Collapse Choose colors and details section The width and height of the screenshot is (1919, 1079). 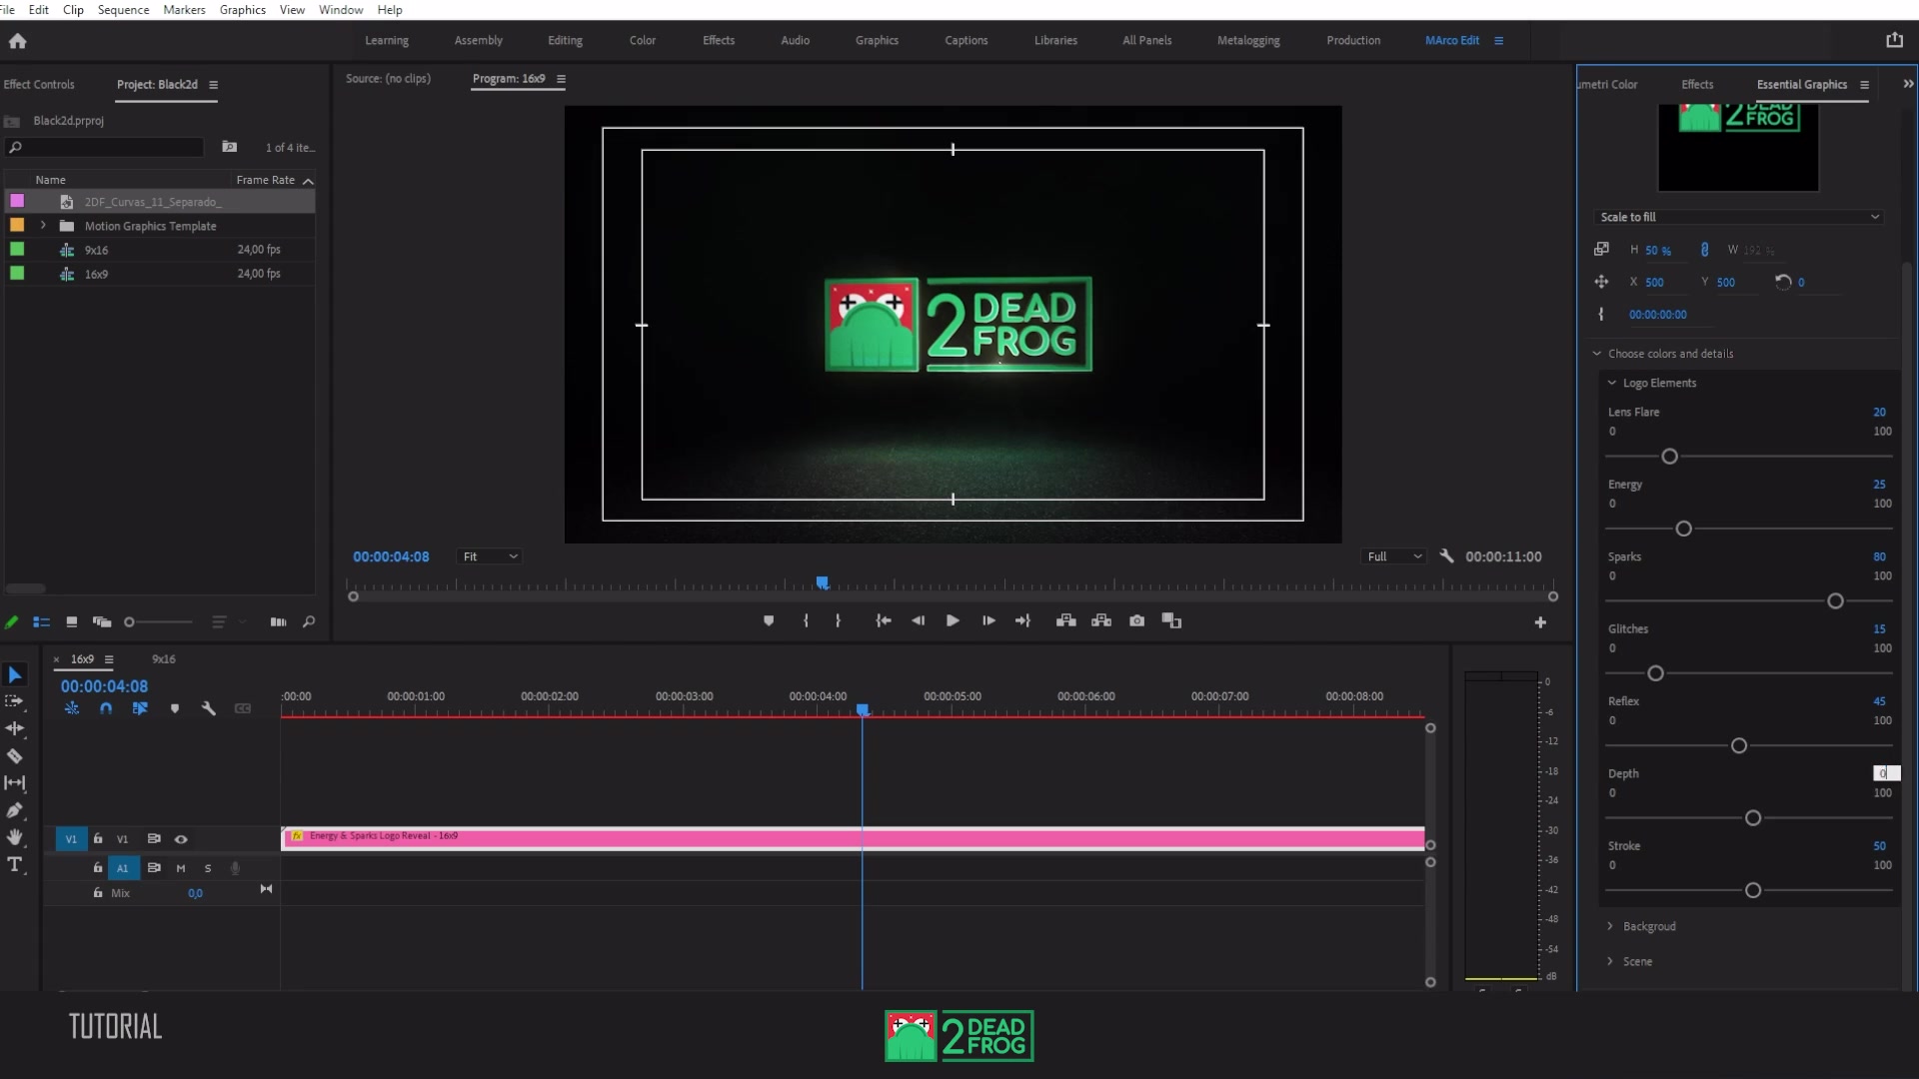point(1597,354)
